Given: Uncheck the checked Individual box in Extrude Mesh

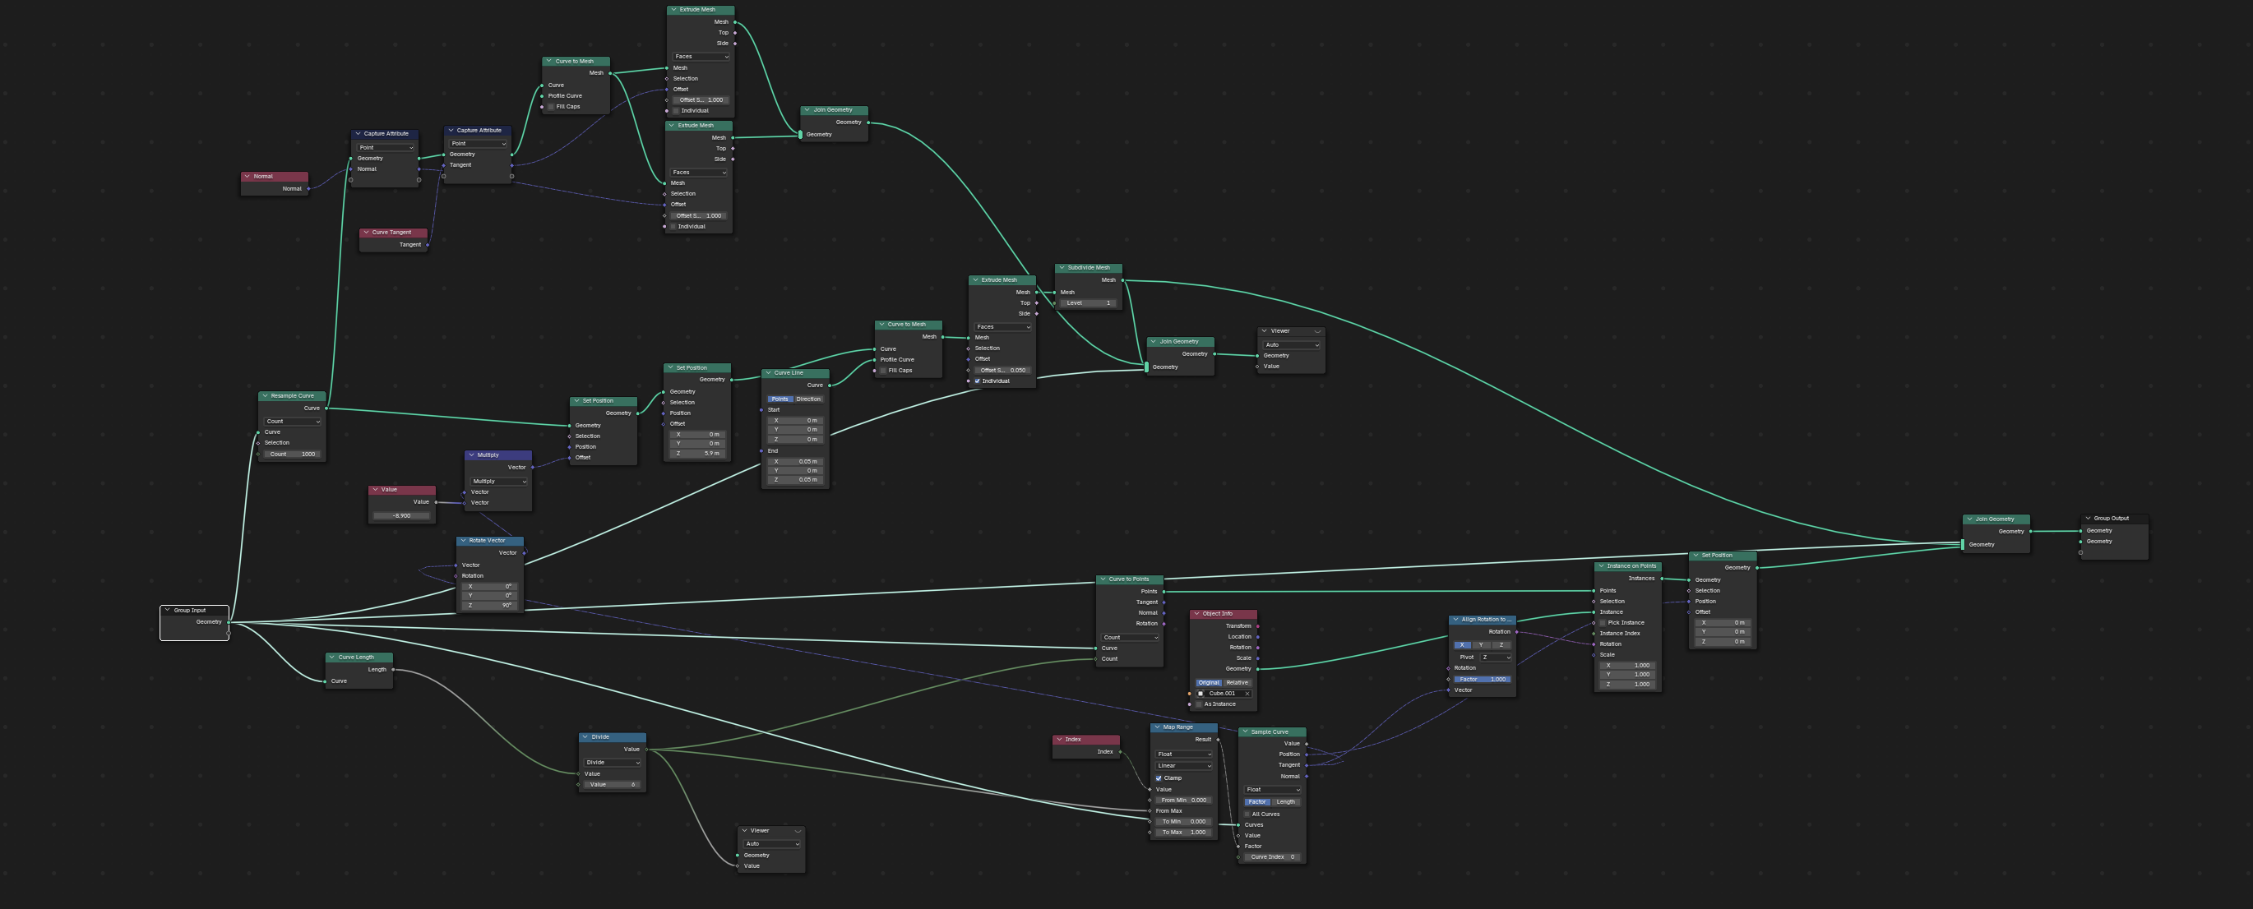Looking at the screenshot, I should pos(978,381).
